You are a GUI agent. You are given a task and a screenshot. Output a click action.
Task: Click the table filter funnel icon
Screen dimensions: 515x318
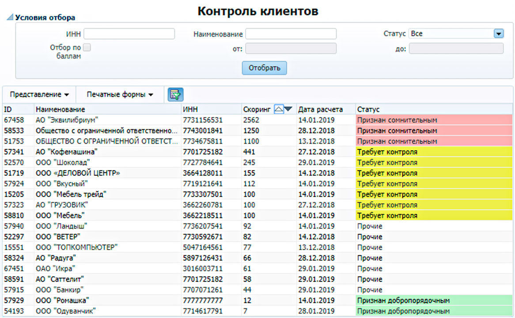coord(175,95)
